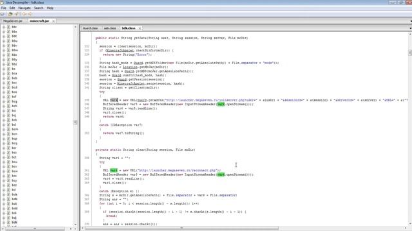Click the class file icon beside bc
Image resolution: width=412 pixels, height=231 pixels.
tap(8, 69)
